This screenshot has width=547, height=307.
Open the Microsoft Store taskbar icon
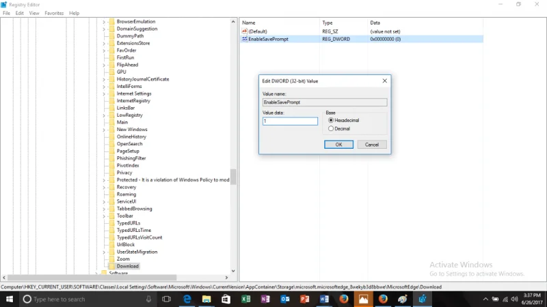coord(226,299)
